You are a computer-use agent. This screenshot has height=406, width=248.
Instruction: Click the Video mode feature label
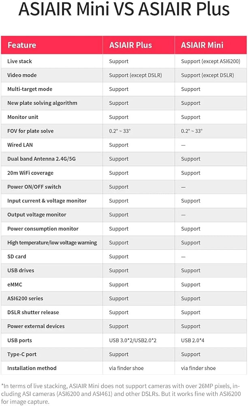click(22, 76)
